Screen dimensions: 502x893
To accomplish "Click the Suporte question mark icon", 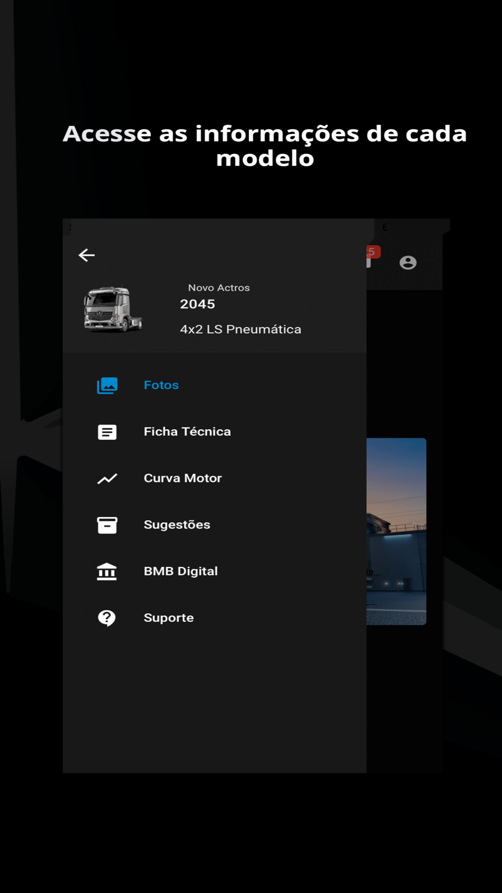I will click(107, 618).
